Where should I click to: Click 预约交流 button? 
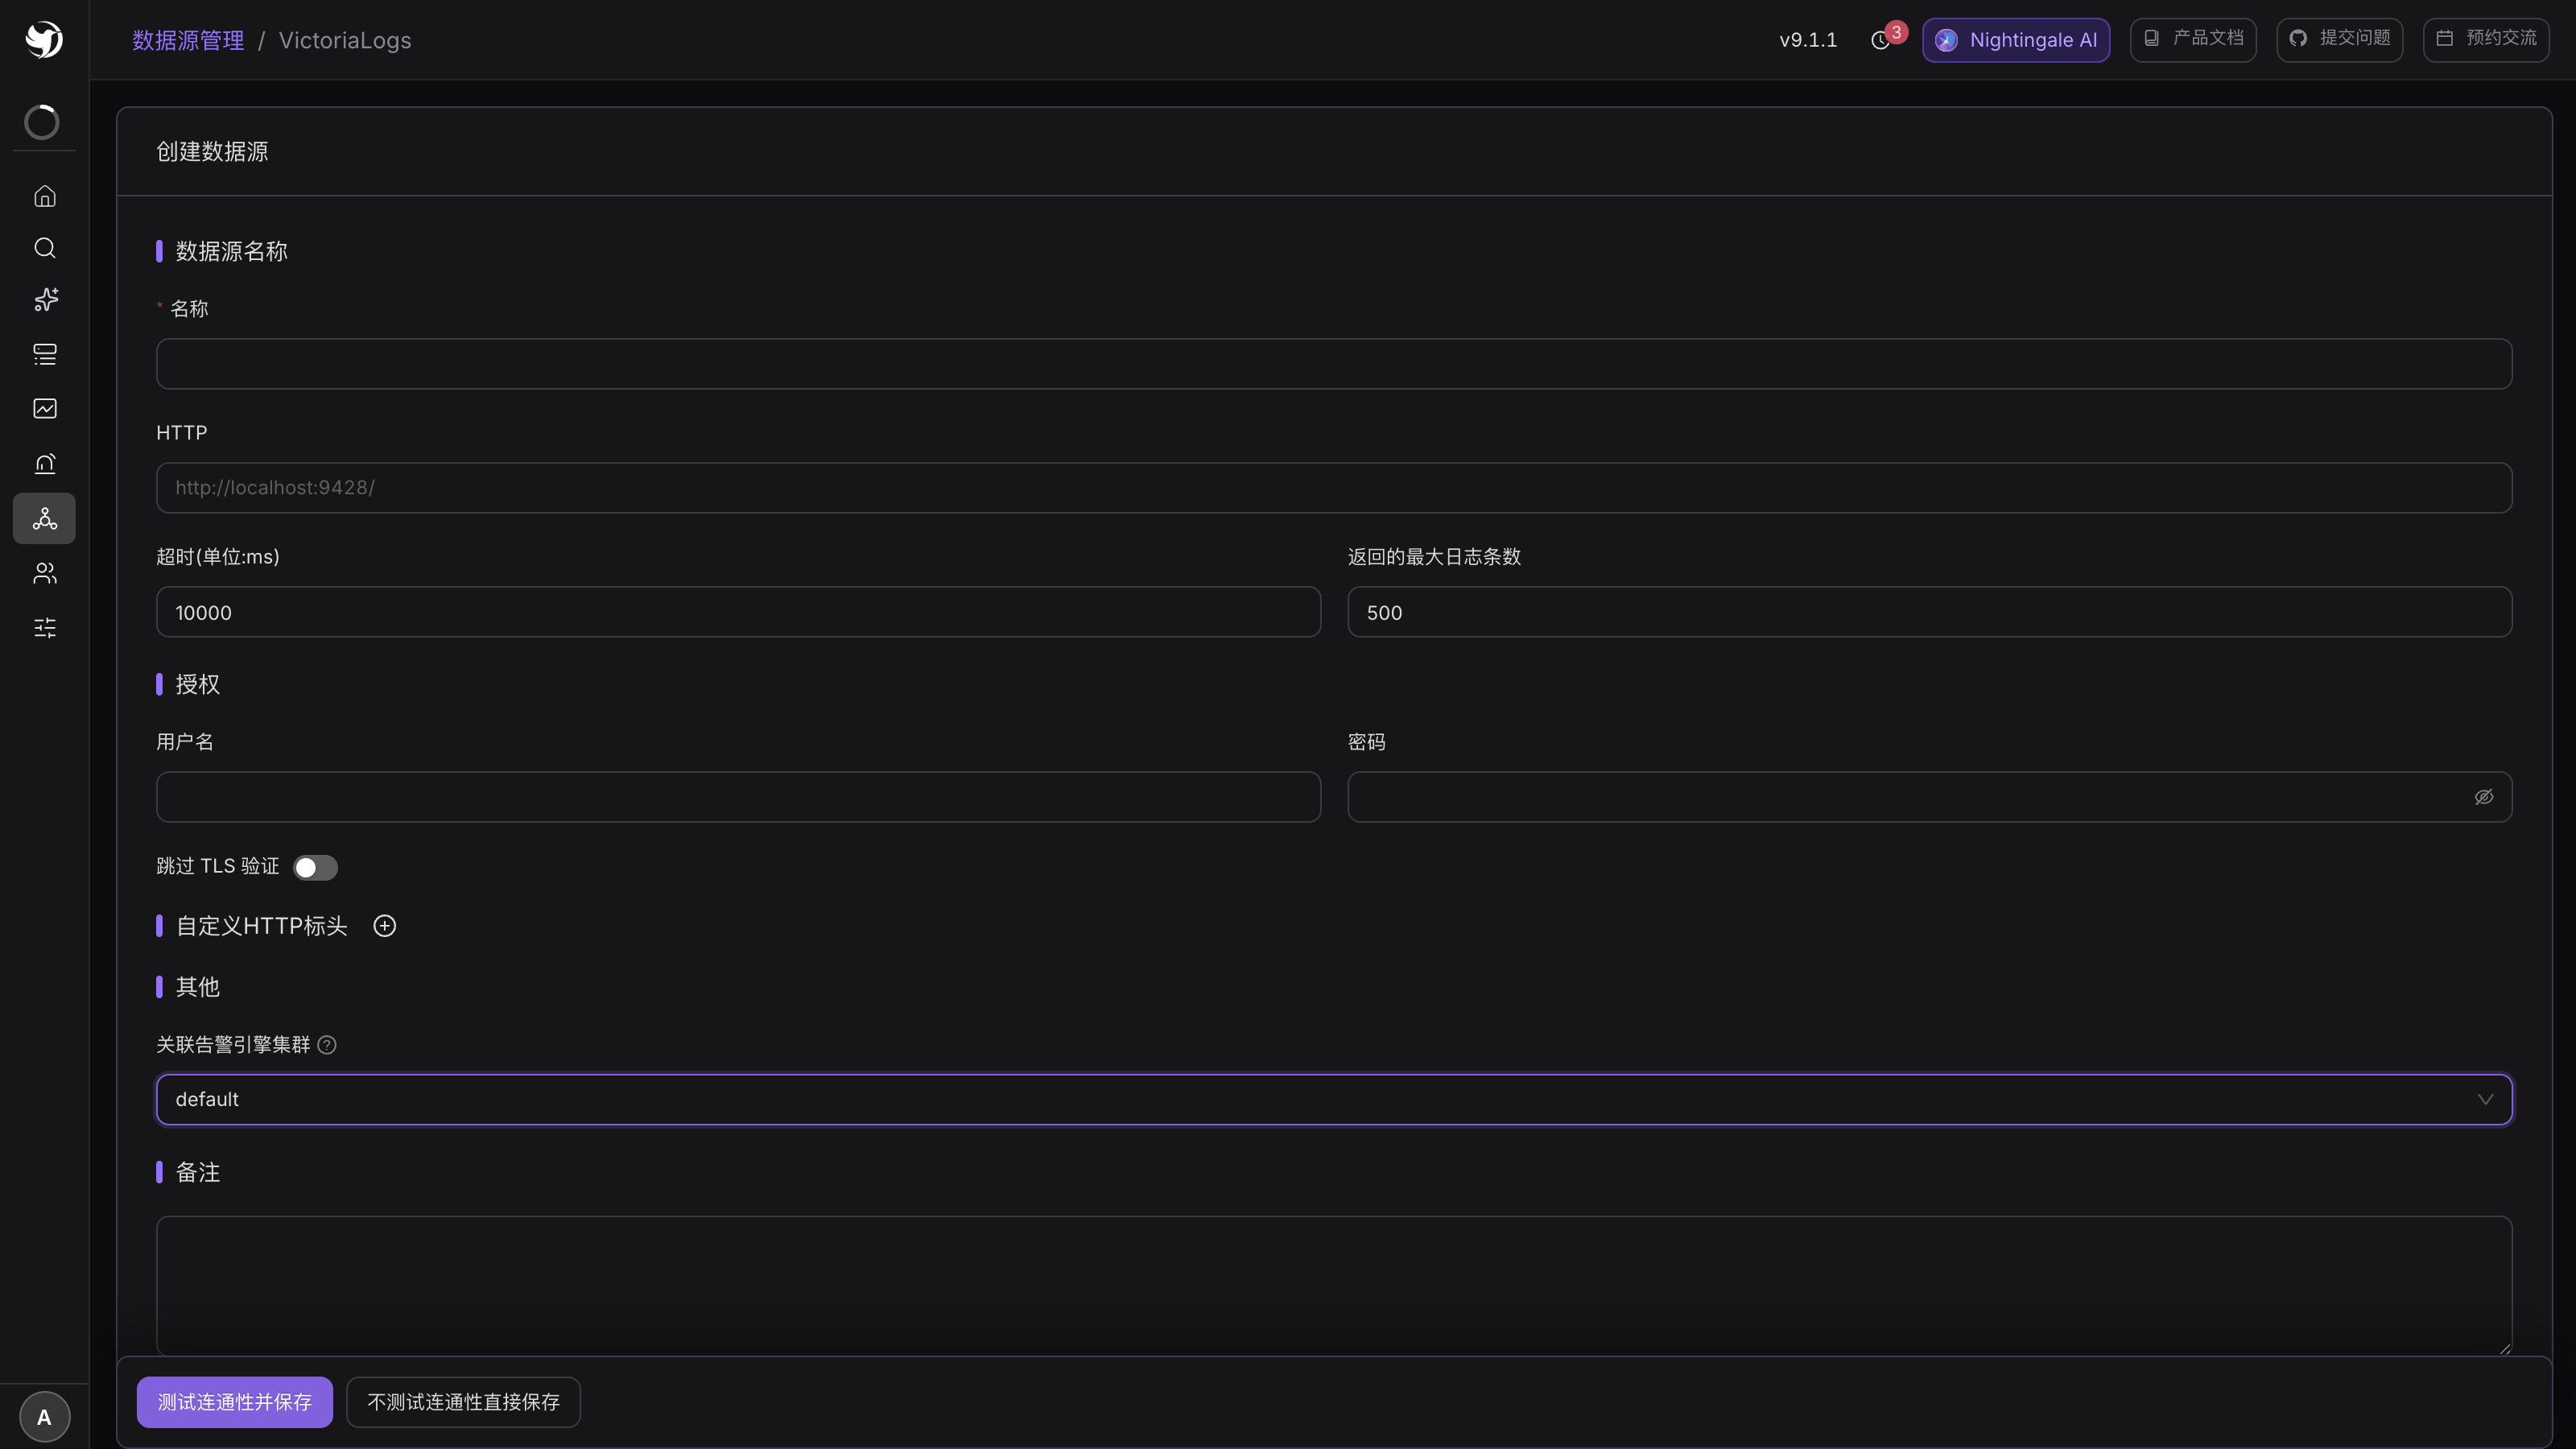pyautogui.click(x=2486, y=40)
